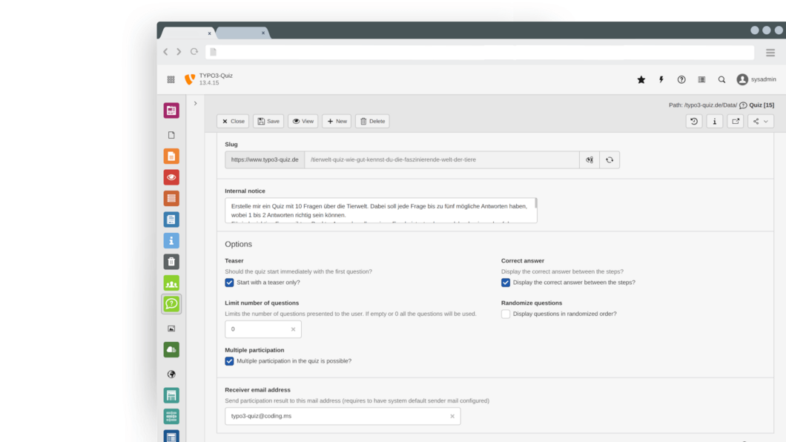Viewport: 786px width, 442px height.
Task: Open the sysadmin user menu
Action: (756, 80)
